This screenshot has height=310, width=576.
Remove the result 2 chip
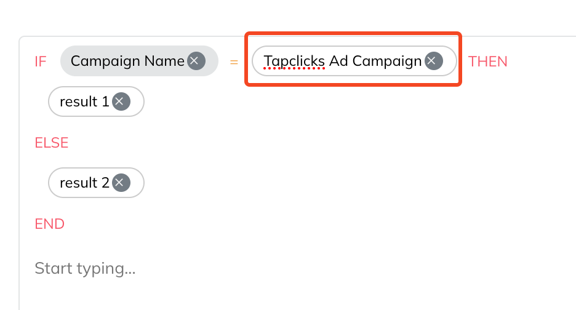121,183
